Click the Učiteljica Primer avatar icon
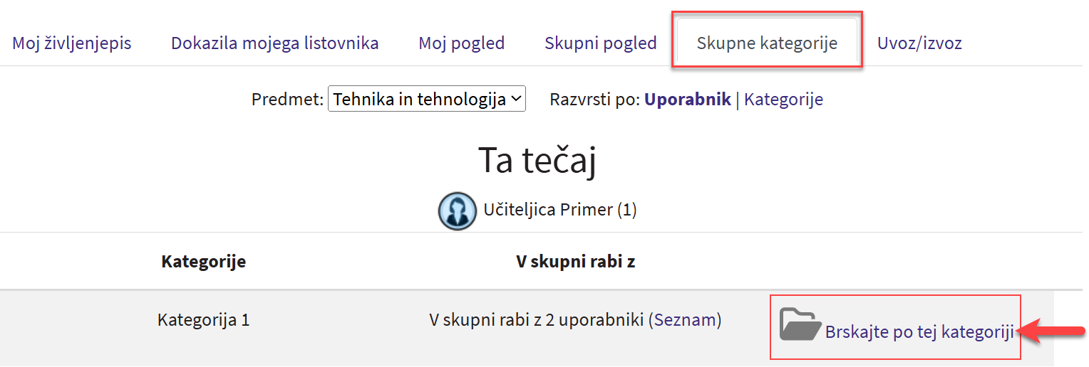The height and width of the screenshot is (367, 1089). click(457, 211)
